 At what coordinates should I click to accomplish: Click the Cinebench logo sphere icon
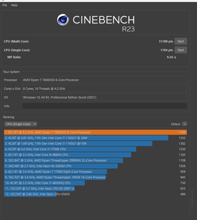coord(63,20)
